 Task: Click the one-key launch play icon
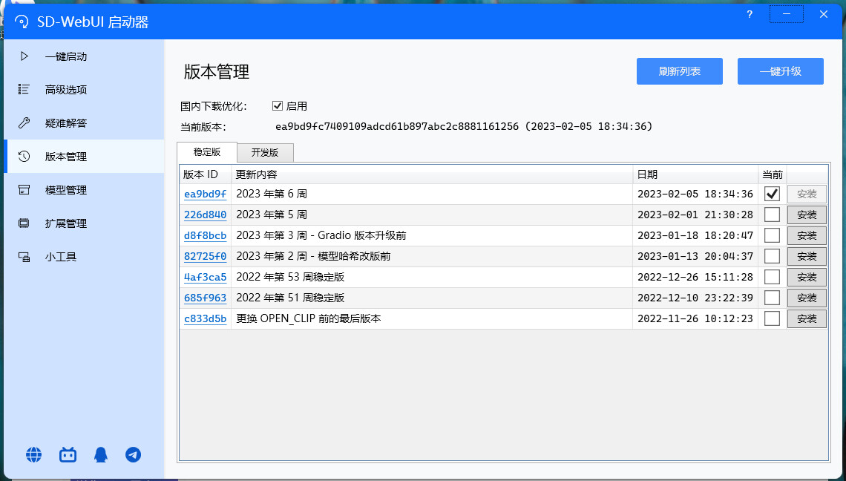[x=24, y=56]
